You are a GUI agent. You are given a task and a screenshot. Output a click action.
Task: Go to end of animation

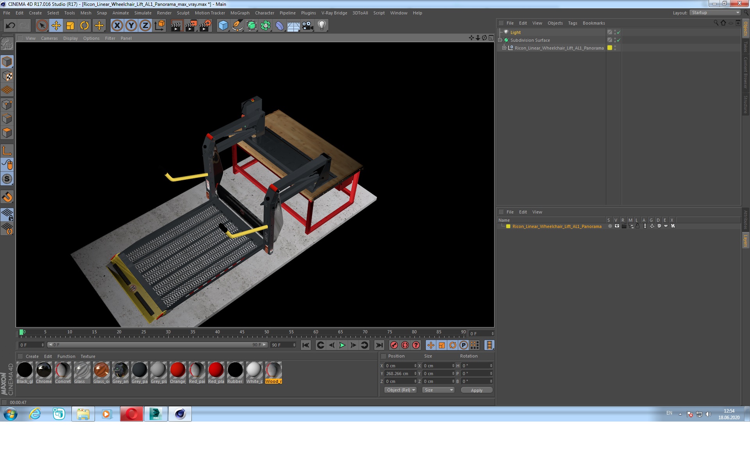[x=379, y=345]
